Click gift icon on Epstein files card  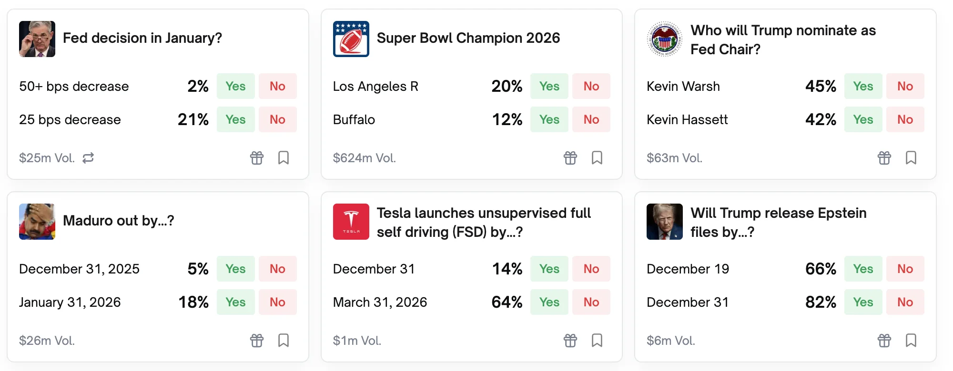pos(884,341)
